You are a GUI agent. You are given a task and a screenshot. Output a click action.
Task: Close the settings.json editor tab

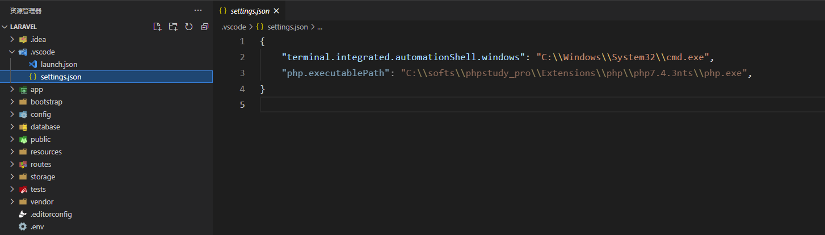[276, 11]
